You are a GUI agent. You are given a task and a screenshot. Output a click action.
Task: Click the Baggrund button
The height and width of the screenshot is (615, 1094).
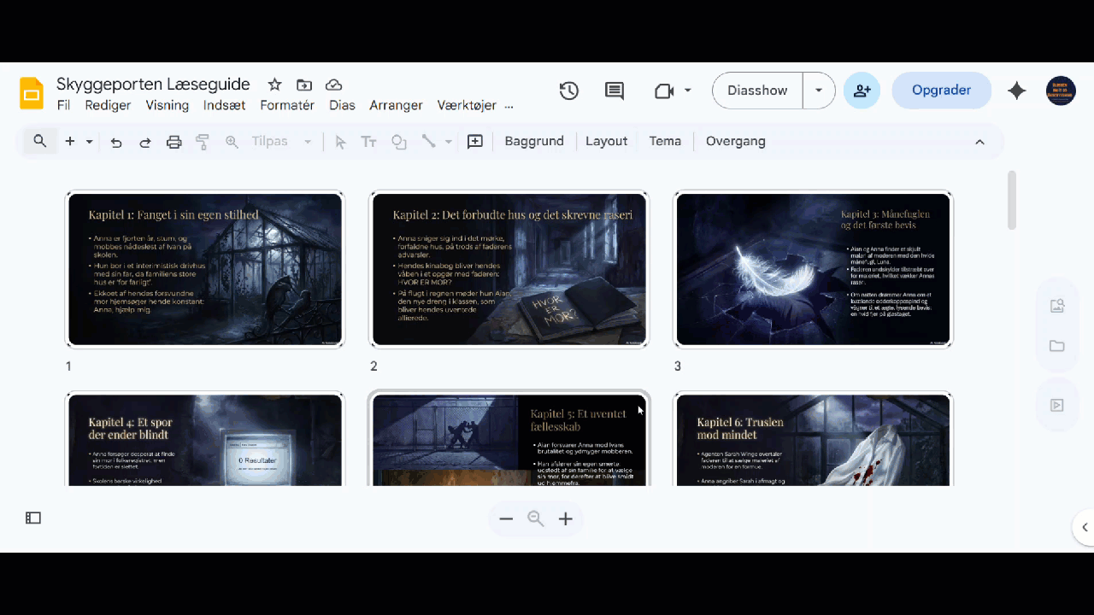coord(534,142)
